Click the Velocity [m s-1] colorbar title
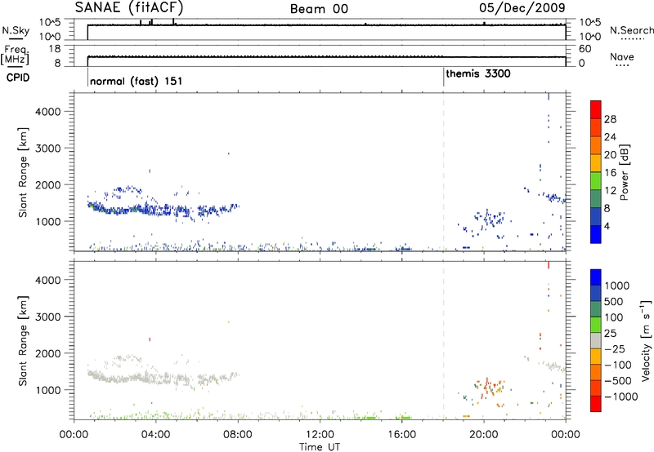Screen dimensions: 654x452 point(646,340)
